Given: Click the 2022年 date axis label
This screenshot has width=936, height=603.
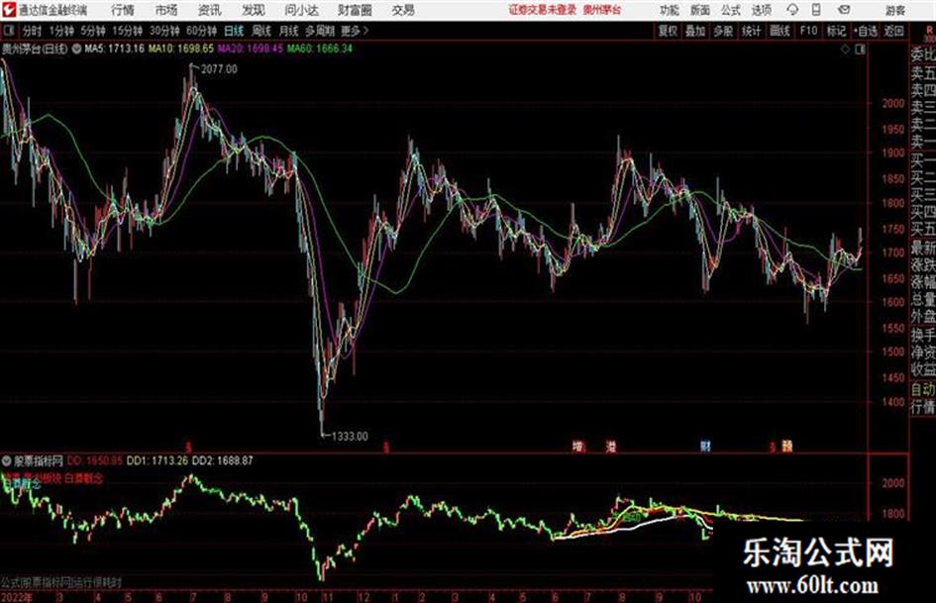Looking at the screenshot, I should coord(17,597).
